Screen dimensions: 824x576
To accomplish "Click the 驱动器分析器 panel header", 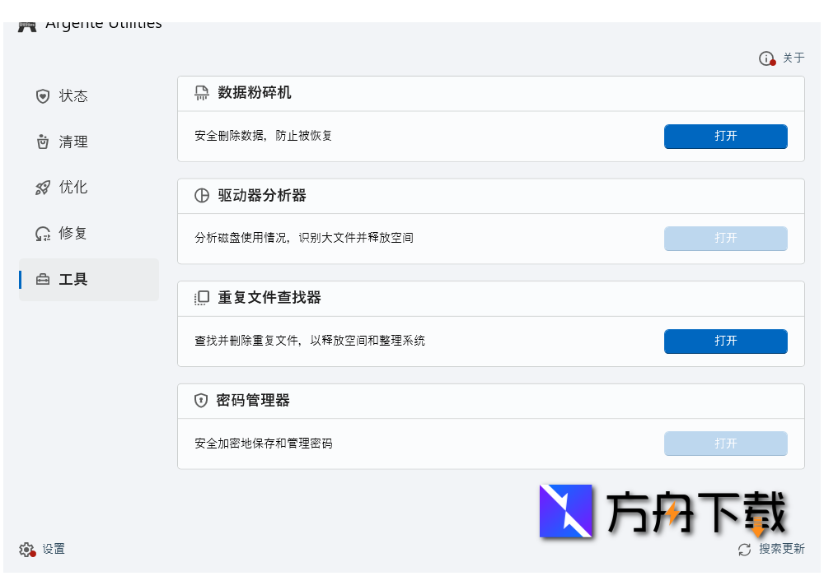I will (x=490, y=195).
